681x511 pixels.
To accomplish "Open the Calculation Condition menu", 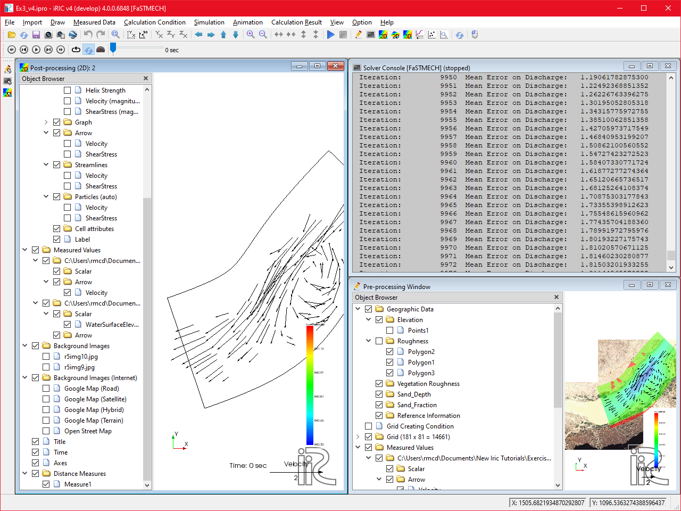I will [x=155, y=22].
